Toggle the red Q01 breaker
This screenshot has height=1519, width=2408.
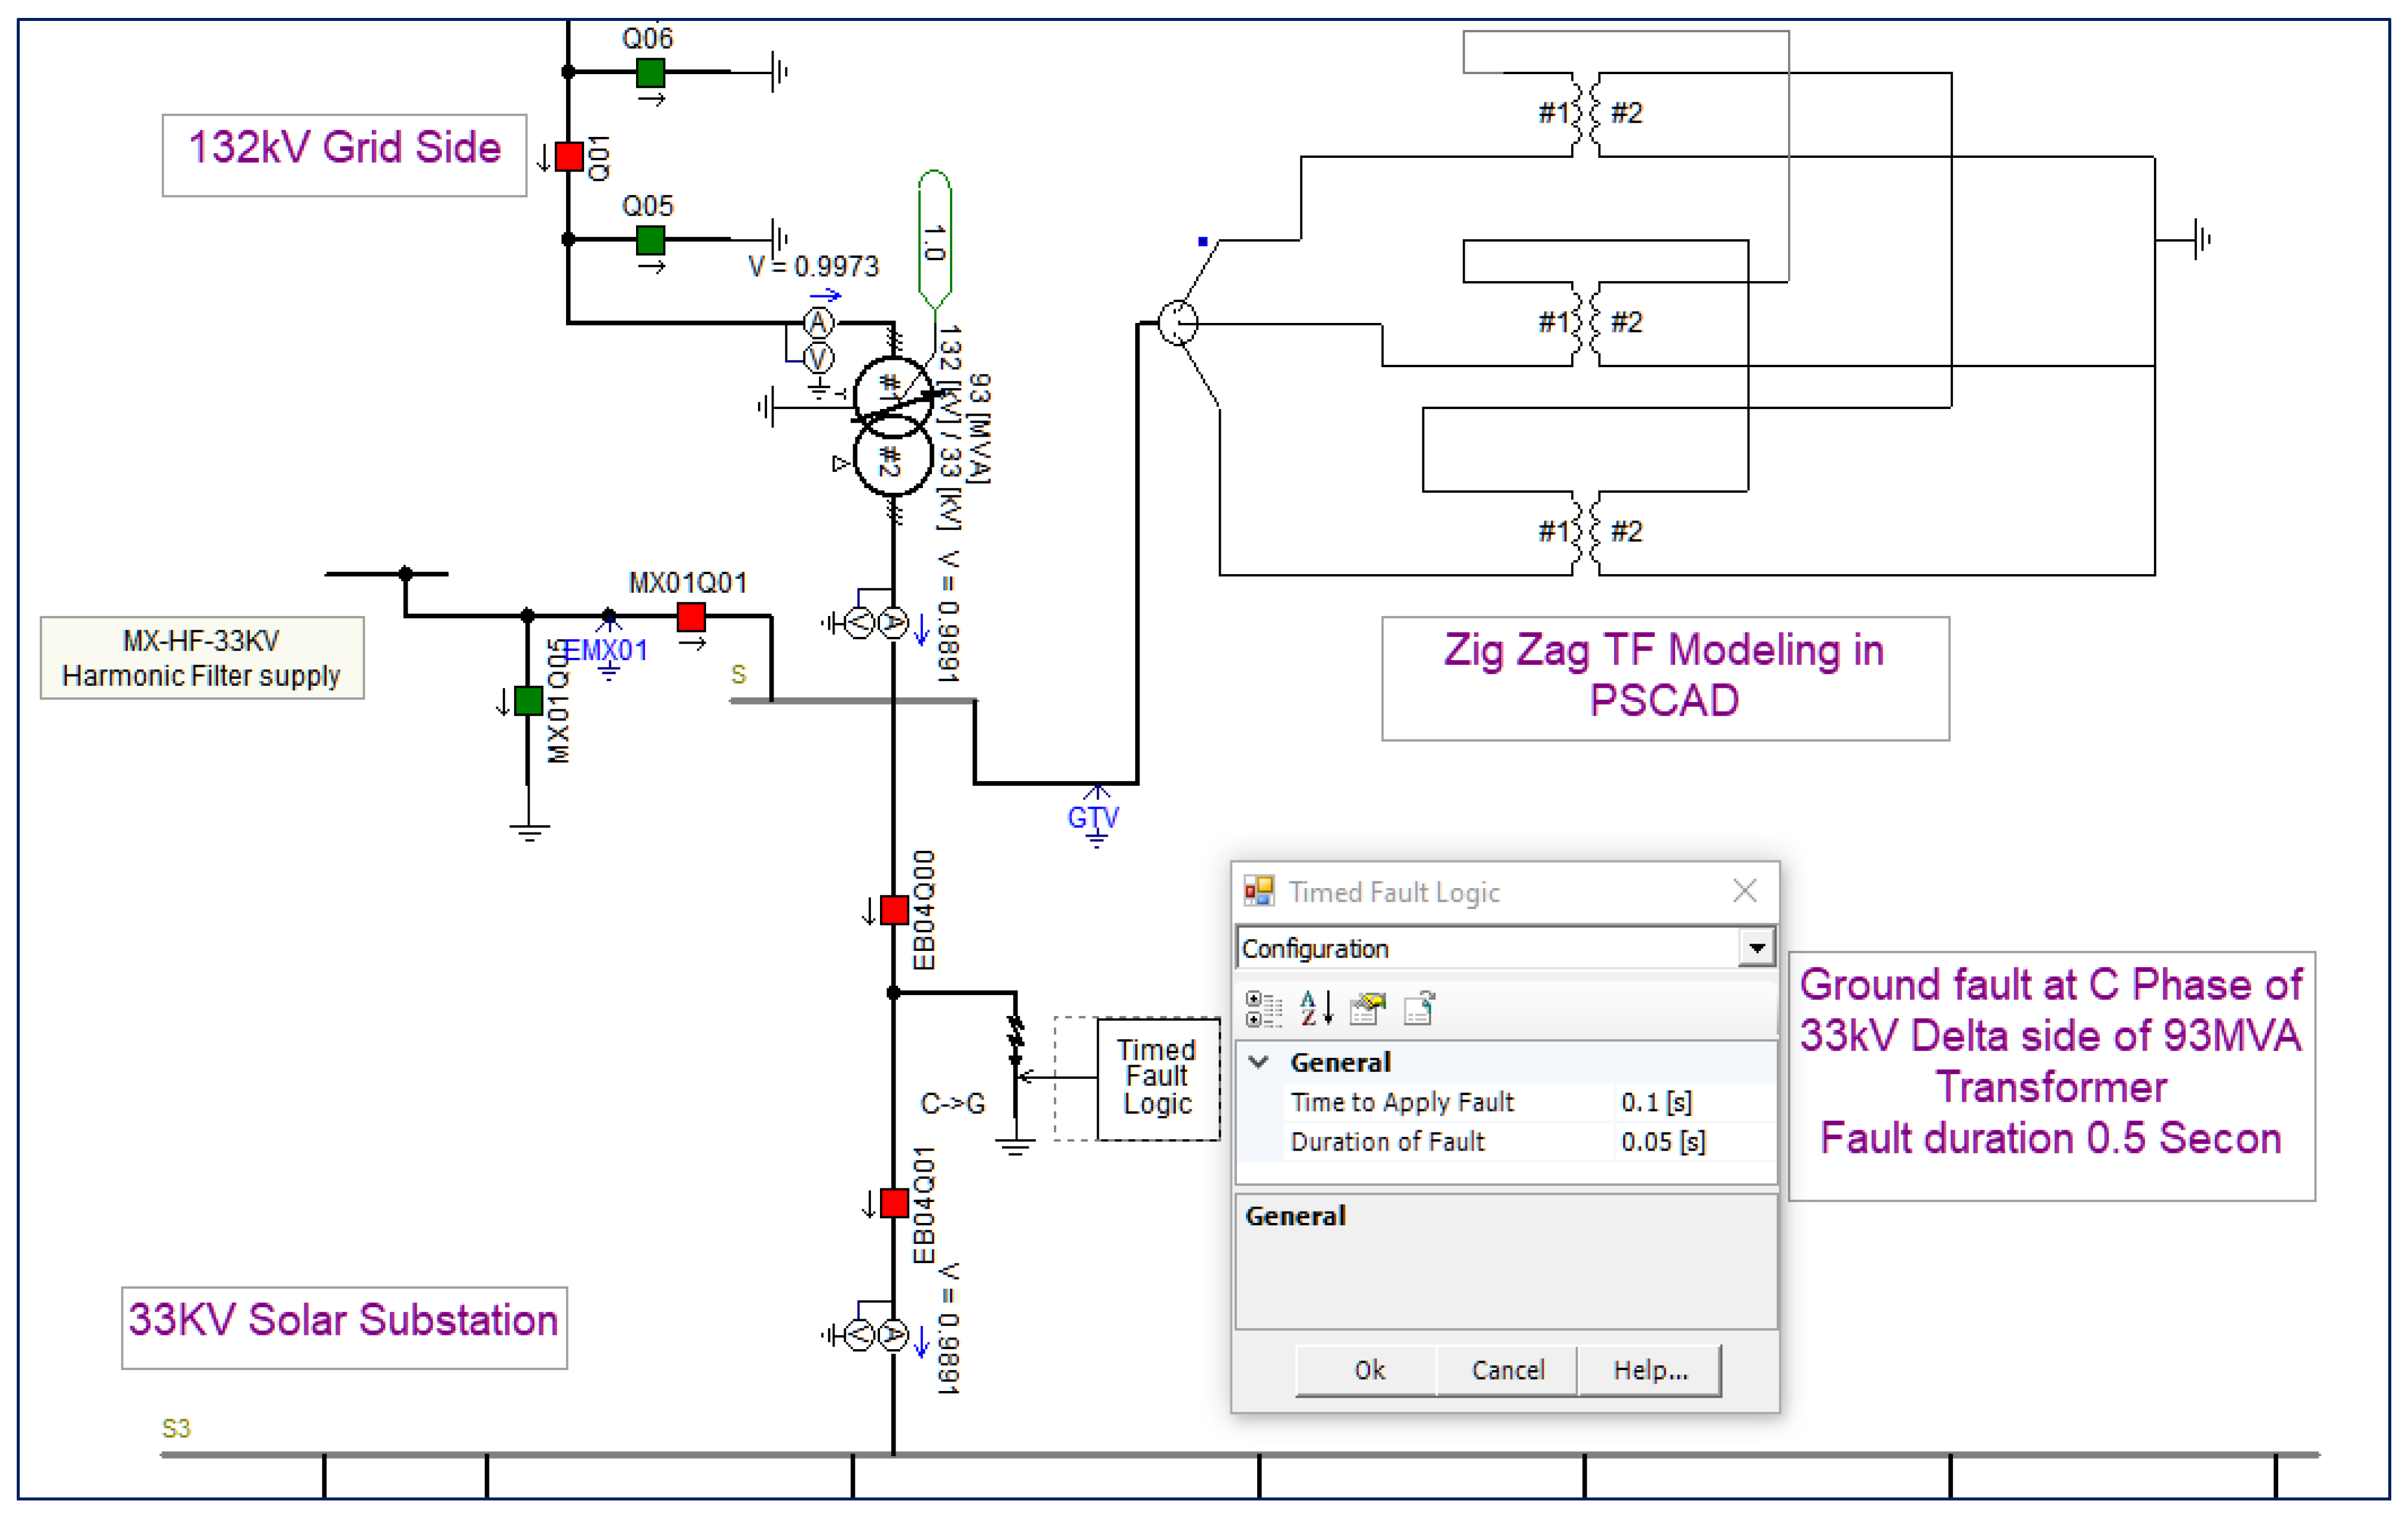(x=569, y=157)
